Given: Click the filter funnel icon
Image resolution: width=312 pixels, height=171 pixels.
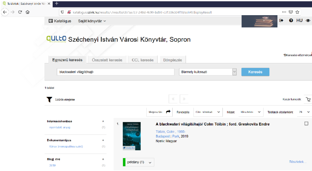Looking at the screenshot, I should point(49,100).
